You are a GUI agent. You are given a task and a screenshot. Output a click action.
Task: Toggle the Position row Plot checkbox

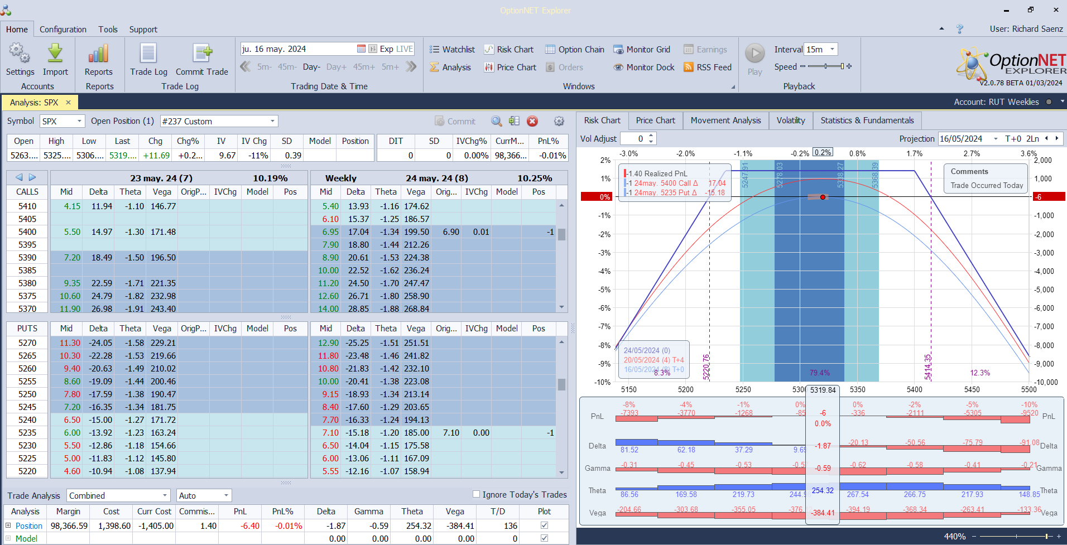tap(544, 525)
